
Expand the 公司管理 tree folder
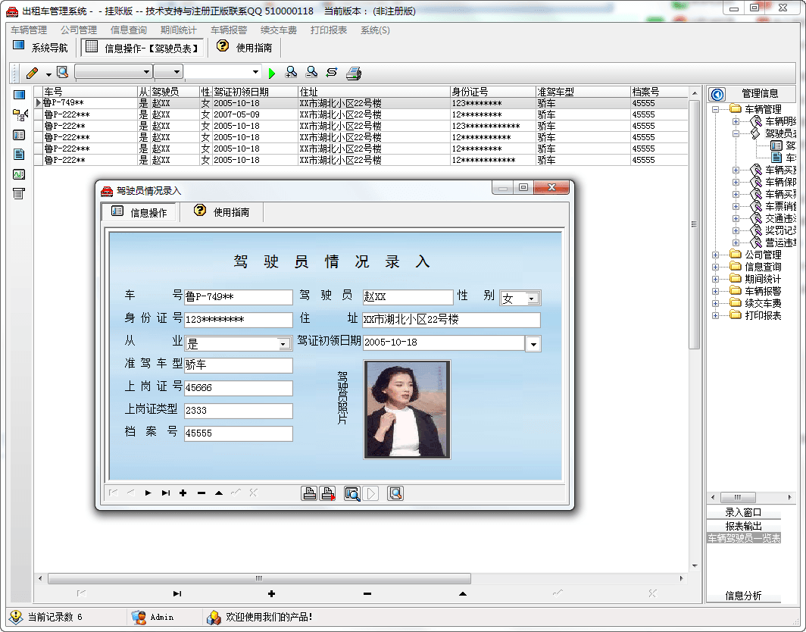tap(716, 255)
